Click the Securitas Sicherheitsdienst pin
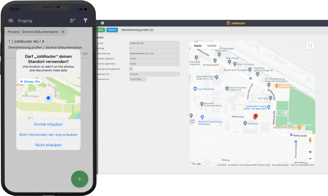This screenshot has height=196, width=328. 202,104
